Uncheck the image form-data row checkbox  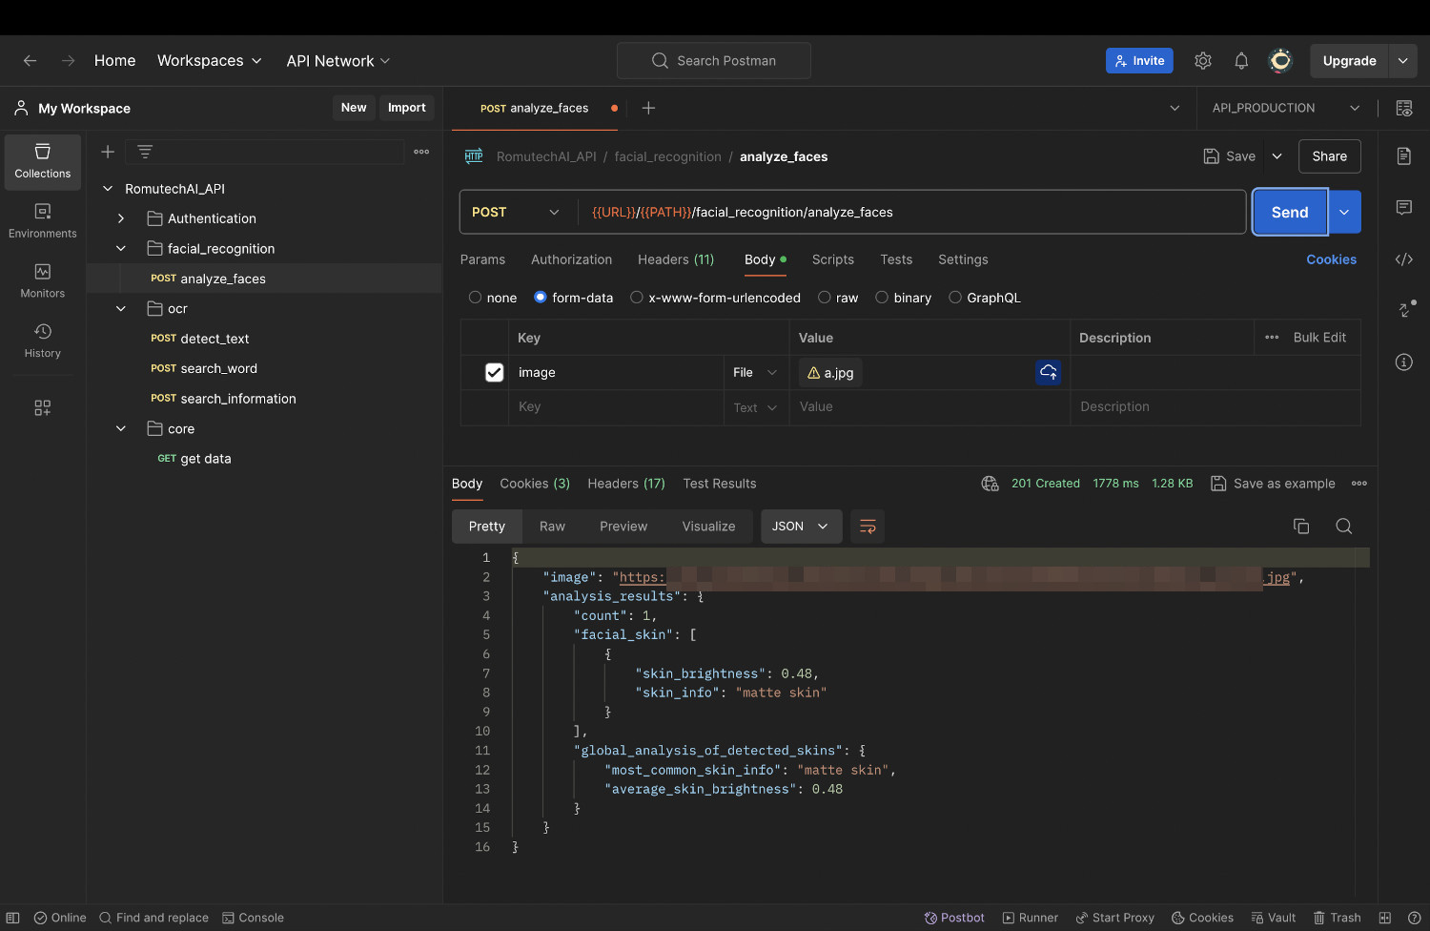tap(494, 373)
